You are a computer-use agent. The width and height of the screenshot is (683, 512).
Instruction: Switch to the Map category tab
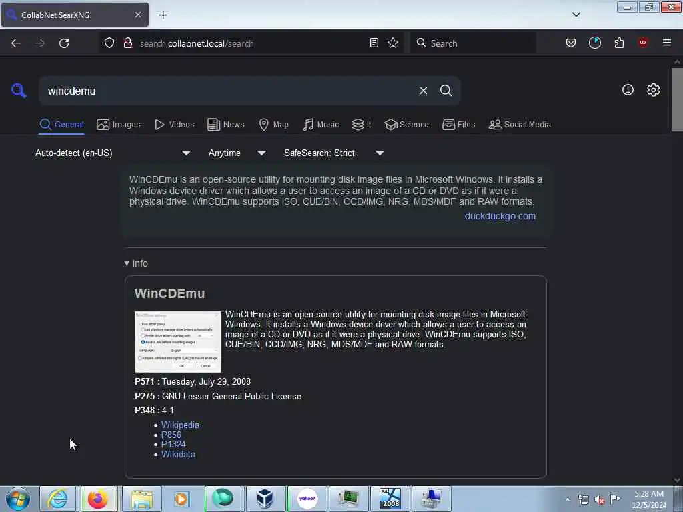[x=273, y=125]
